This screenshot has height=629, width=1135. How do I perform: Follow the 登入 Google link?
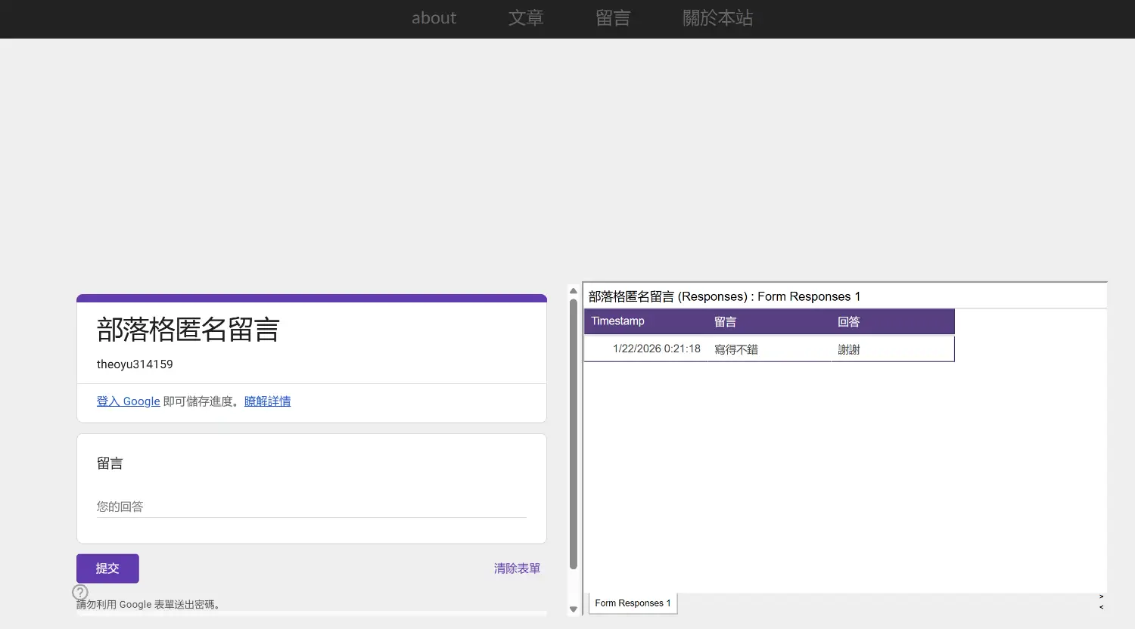pyautogui.click(x=128, y=401)
